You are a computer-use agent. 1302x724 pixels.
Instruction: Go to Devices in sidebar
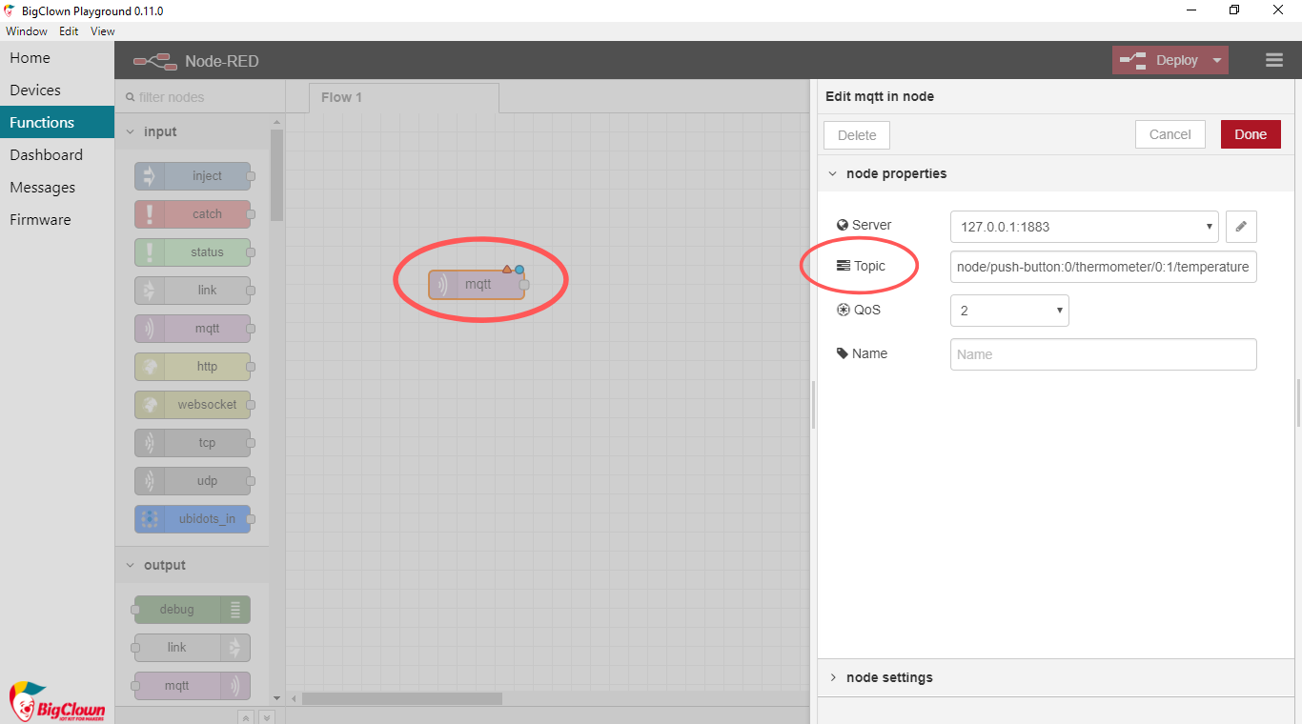[57, 90]
